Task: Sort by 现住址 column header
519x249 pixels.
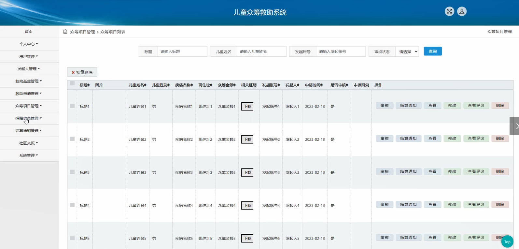Action: [205, 85]
